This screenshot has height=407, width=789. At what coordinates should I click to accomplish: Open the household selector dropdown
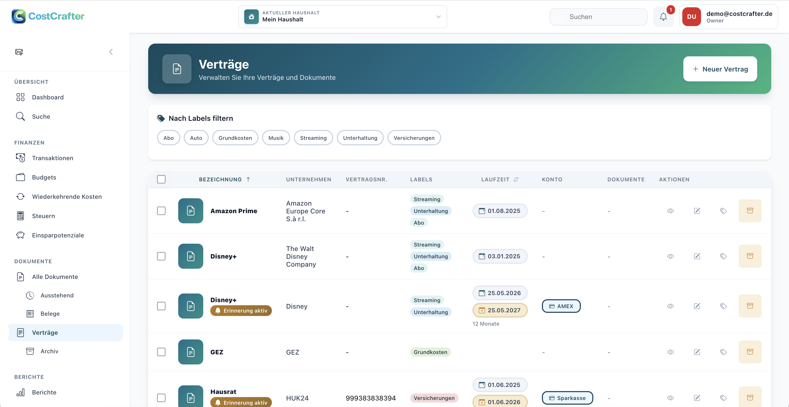[342, 17]
